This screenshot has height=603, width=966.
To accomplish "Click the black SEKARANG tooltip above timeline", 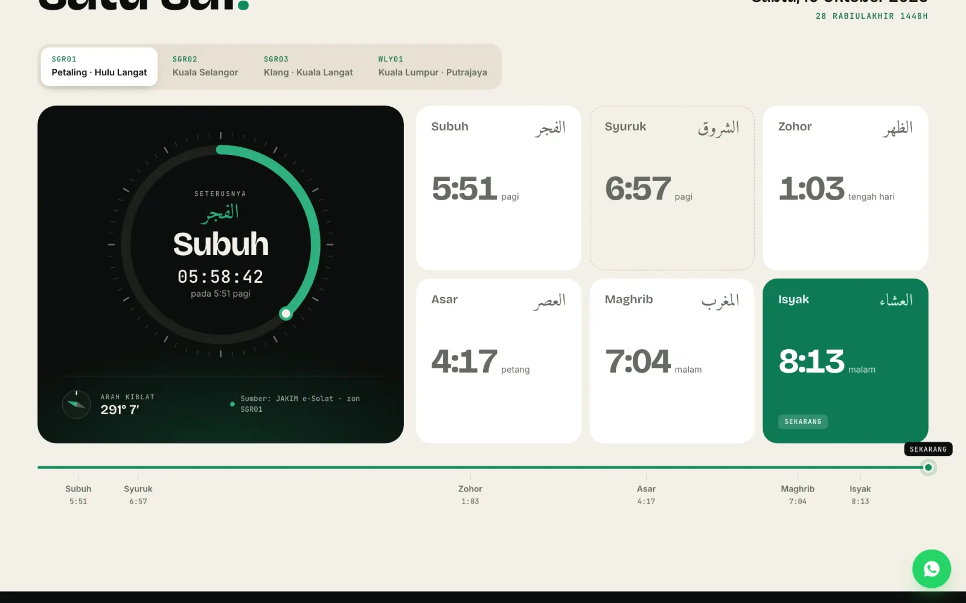I will click(928, 449).
